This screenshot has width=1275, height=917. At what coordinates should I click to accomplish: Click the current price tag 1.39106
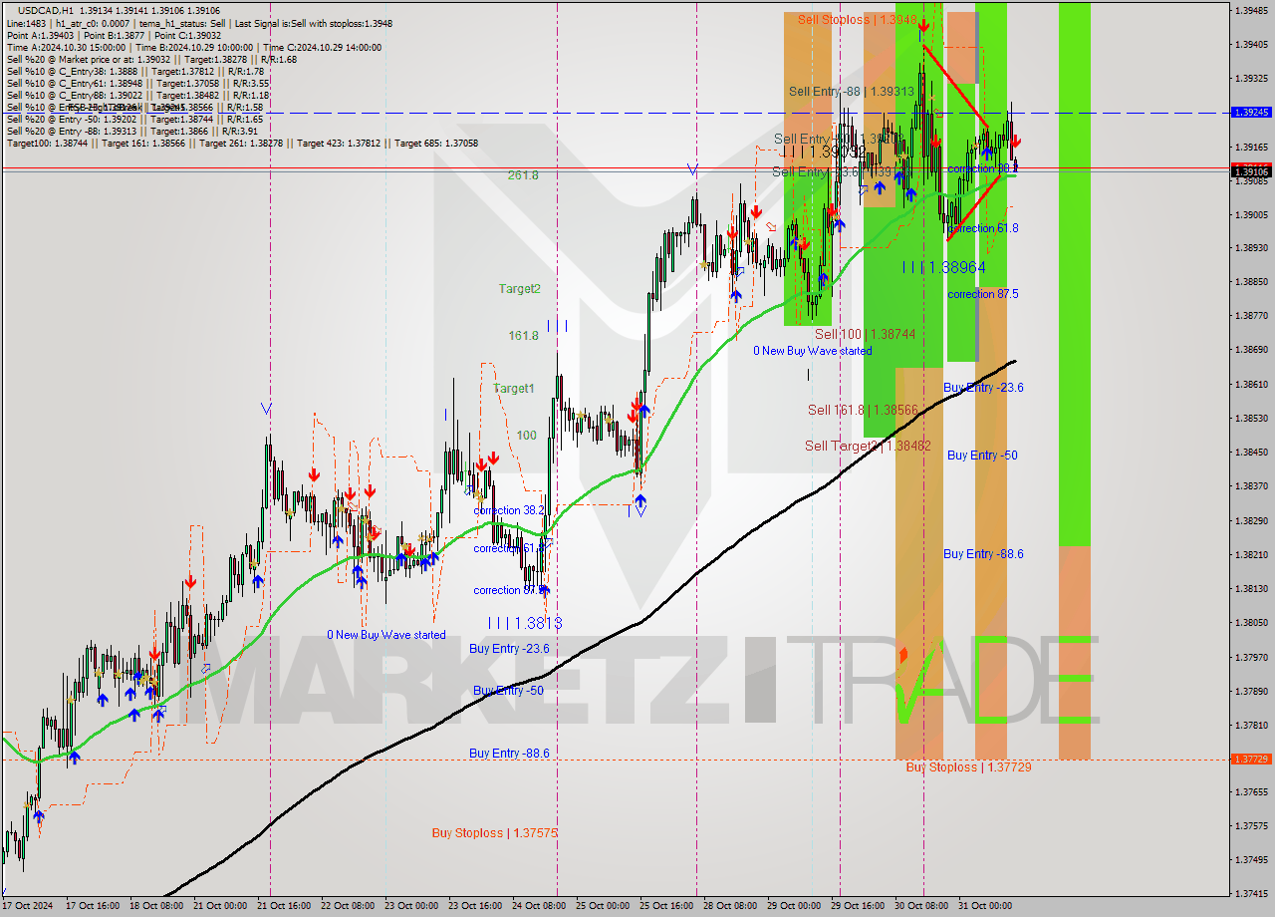[x=1251, y=172]
